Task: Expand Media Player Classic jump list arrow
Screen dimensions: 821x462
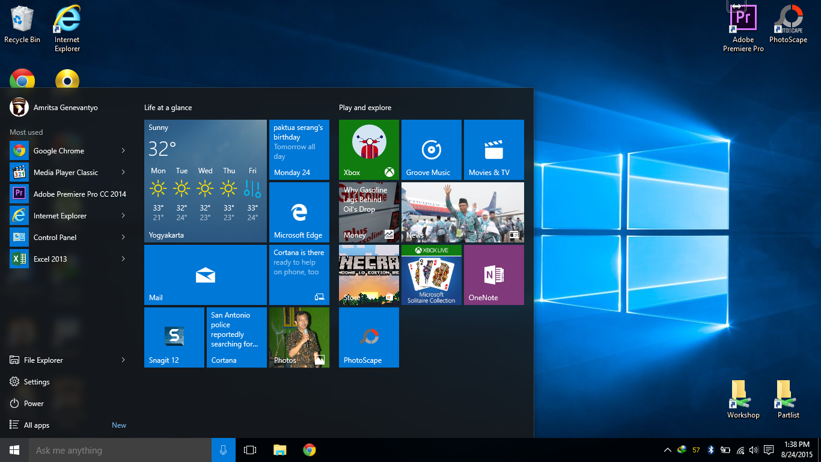Action: [123, 172]
